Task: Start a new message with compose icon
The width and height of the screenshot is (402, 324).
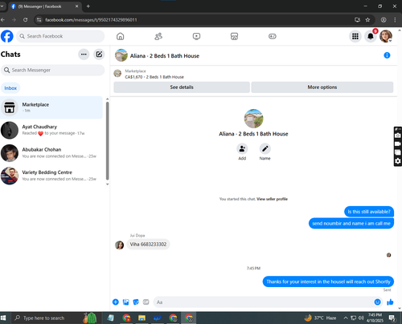Action: click(99, 55)
